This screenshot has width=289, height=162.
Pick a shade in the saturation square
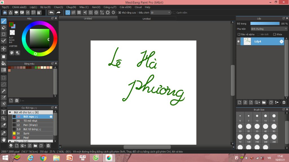click(x=40, y=39)
